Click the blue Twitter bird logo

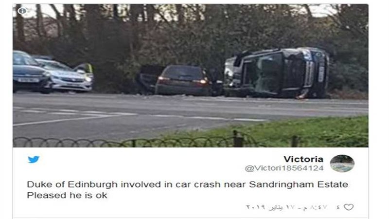[x=34, y=160]
